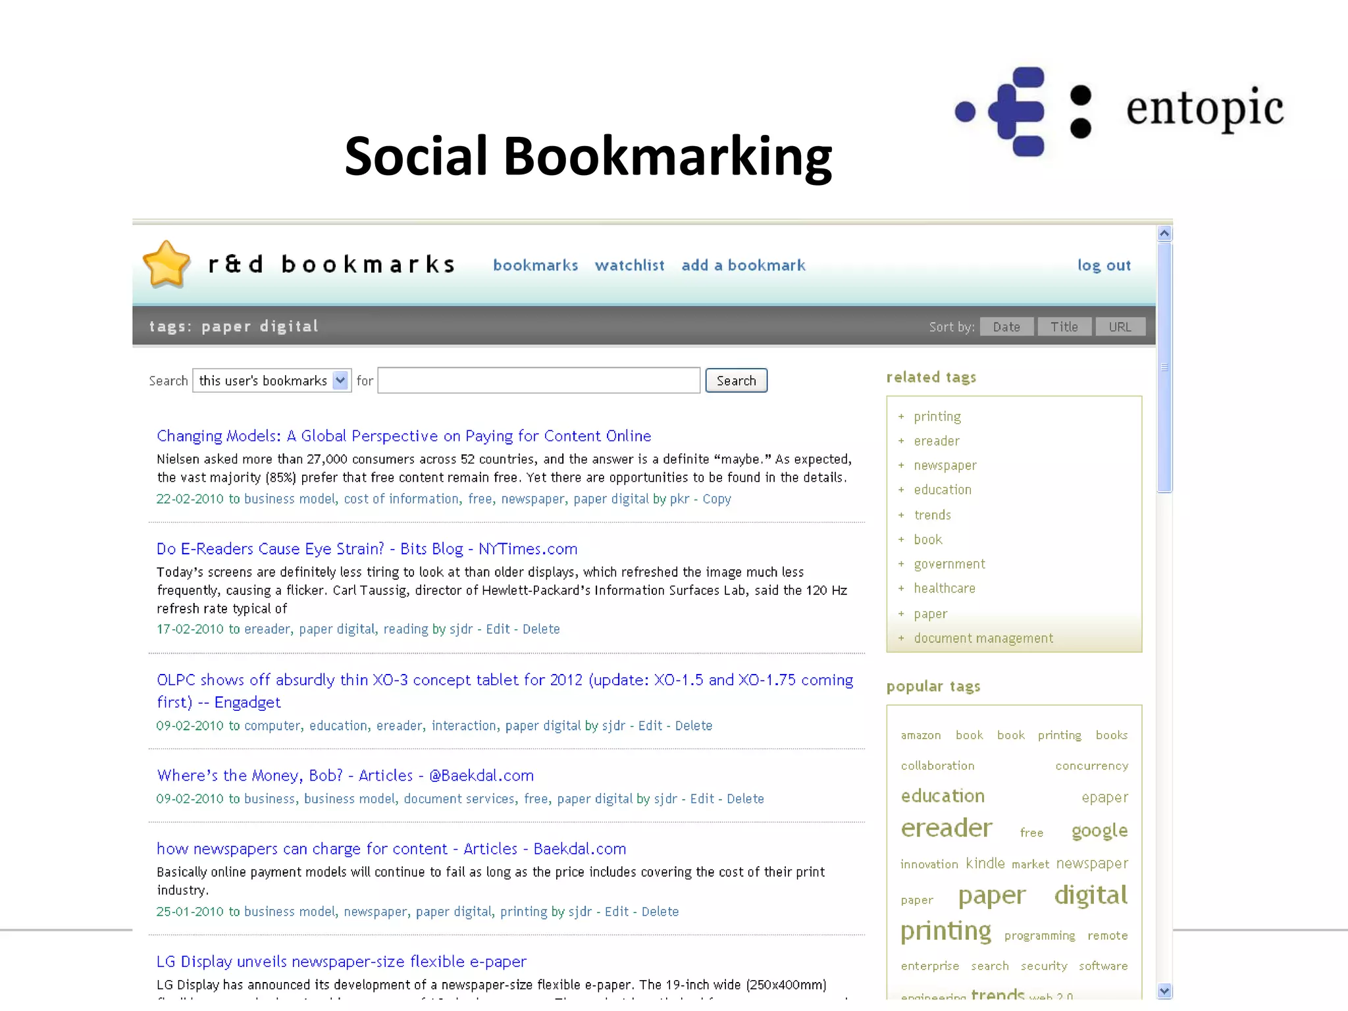Open 'Where's the Money, Bob?' bookmark
This screenshot has width=1348, height=1011.
pyautogui.click(x=345, y=775)
